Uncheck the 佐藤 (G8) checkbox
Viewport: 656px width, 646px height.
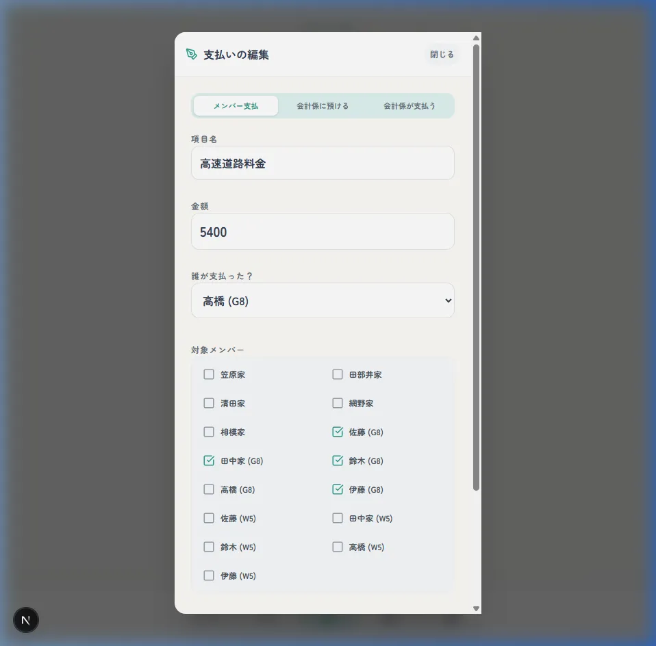pos(338,432)
